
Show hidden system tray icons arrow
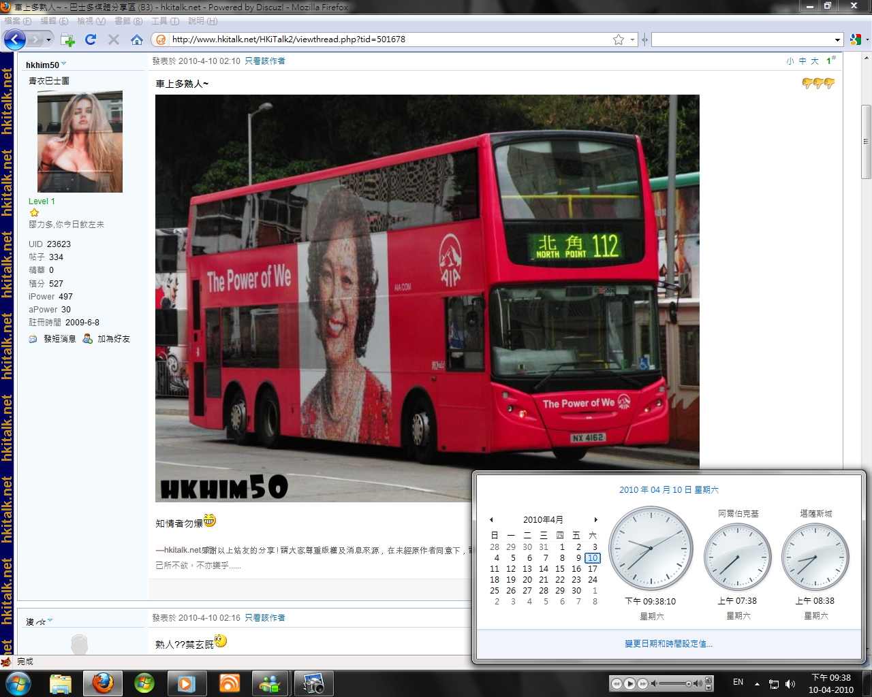pos(757,683)
